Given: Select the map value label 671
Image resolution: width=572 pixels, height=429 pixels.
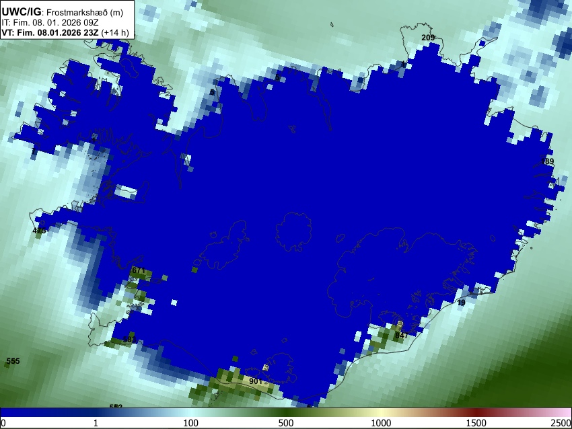Looking at the screenshot, I should point(139,270).
